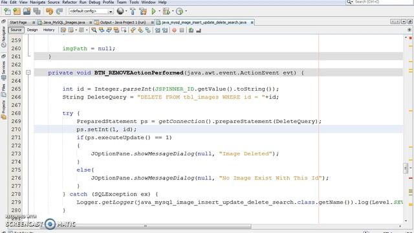The width and height of the screenshot is (414, 233).
Task: Toggle Bookmark icon in editor toolbar
Action: [148, 30]
